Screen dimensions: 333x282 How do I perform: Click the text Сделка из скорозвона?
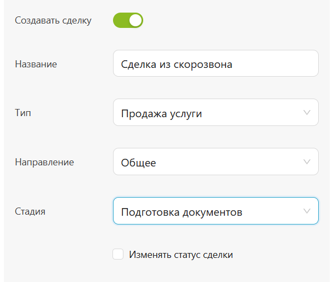coord(177,64)
